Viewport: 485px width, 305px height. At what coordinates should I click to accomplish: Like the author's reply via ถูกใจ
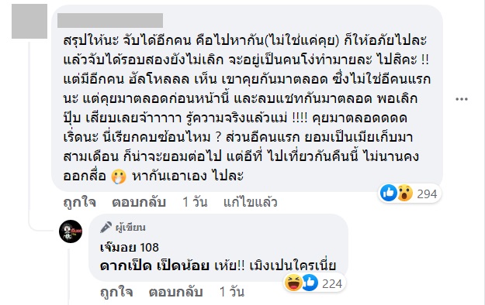116,292
